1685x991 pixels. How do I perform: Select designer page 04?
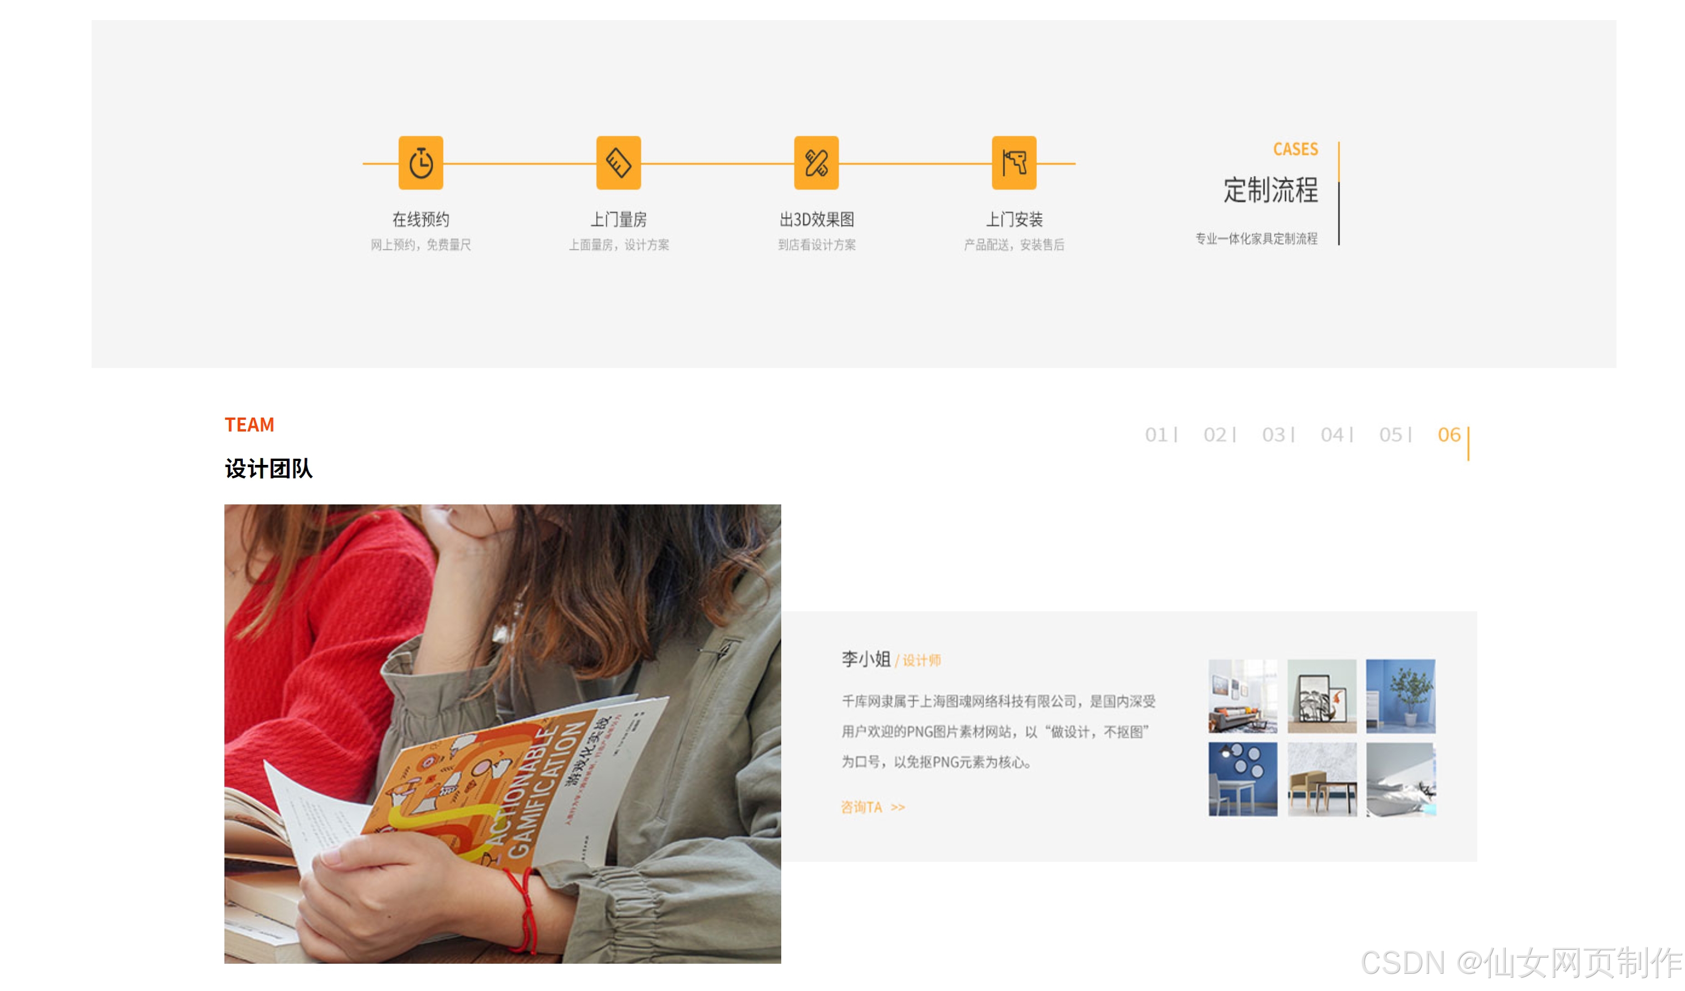click(x=1333, y=435)
